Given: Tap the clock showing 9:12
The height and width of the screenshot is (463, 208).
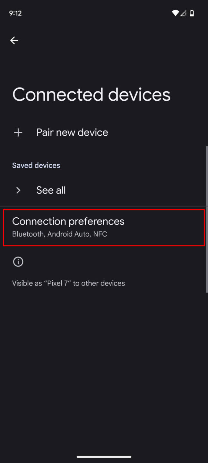Looking at the screenshot, I should (15, 13).
